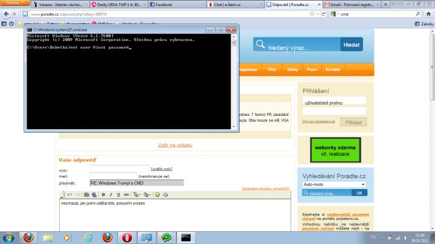Start search with the magnifier icon
Screen dimensions: 435x244
coord(418,14)
